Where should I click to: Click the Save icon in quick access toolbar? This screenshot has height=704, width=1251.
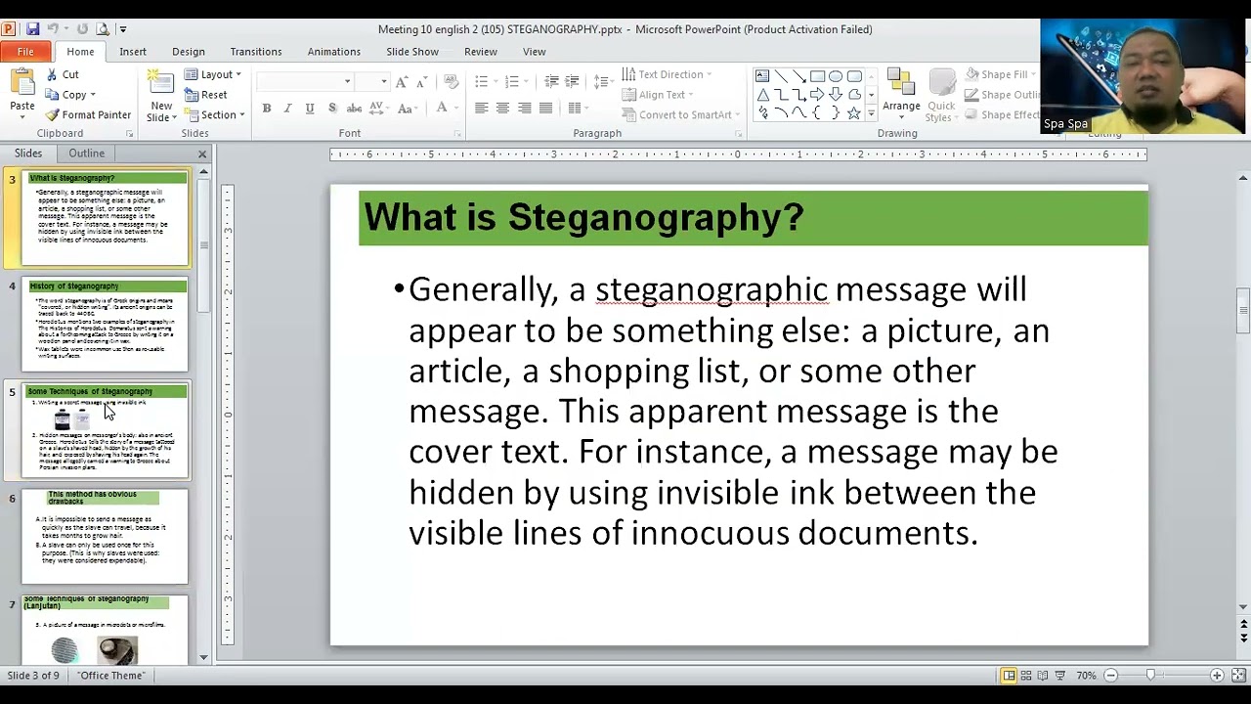pyautogui.click(x=32, y=29)
